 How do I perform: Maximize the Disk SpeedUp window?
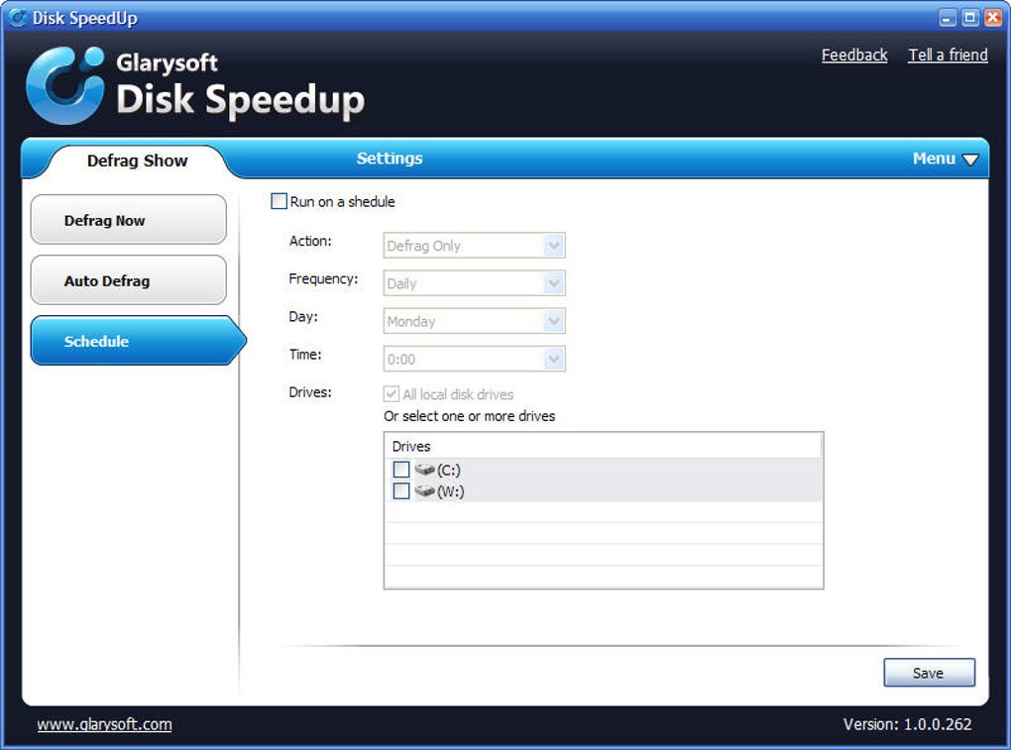pyautogui.click(x=969, y=18)
